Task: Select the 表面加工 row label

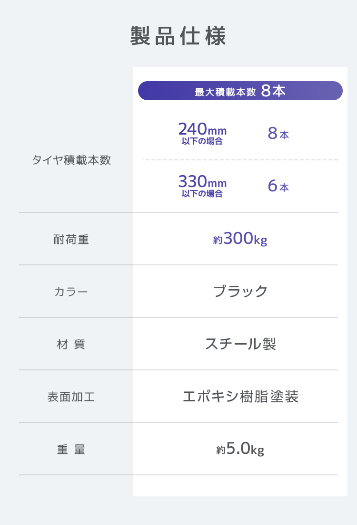Action: click(71, 397)
